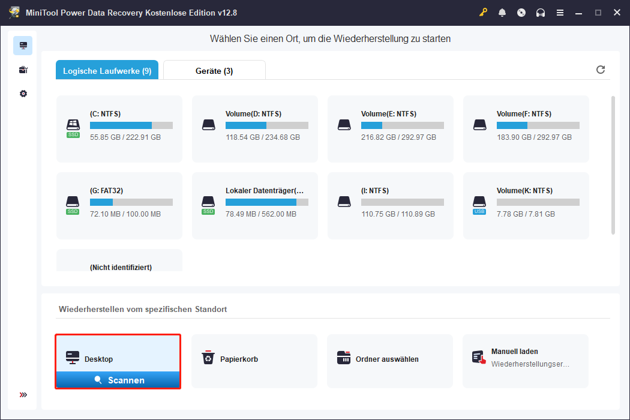
Task: Open online support via headset icon
Action: coord(541,12)
